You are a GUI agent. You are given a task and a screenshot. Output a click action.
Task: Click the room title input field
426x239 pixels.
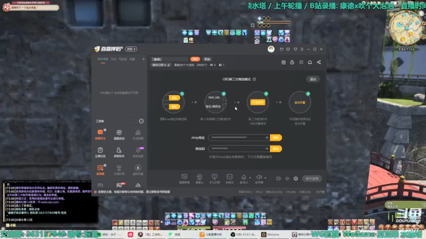169,59
